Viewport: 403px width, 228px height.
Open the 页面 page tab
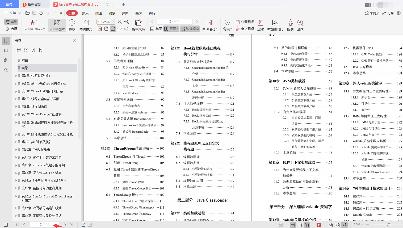point(125,13)
